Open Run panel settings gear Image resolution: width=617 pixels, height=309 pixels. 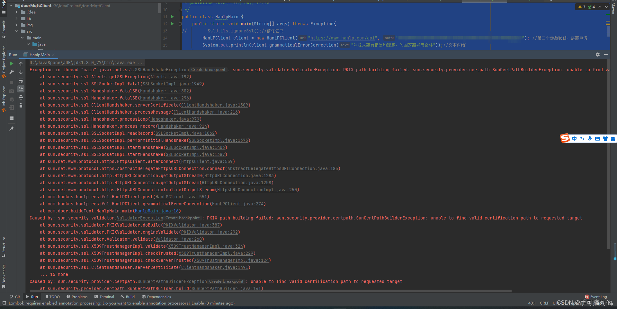pos(598,55)
